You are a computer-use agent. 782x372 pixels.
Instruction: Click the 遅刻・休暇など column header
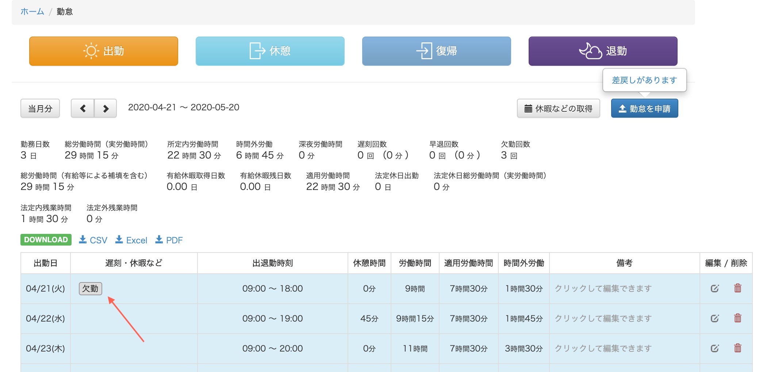(x=134, y=263)
